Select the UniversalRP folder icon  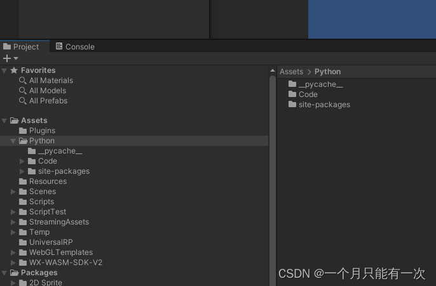23,242
